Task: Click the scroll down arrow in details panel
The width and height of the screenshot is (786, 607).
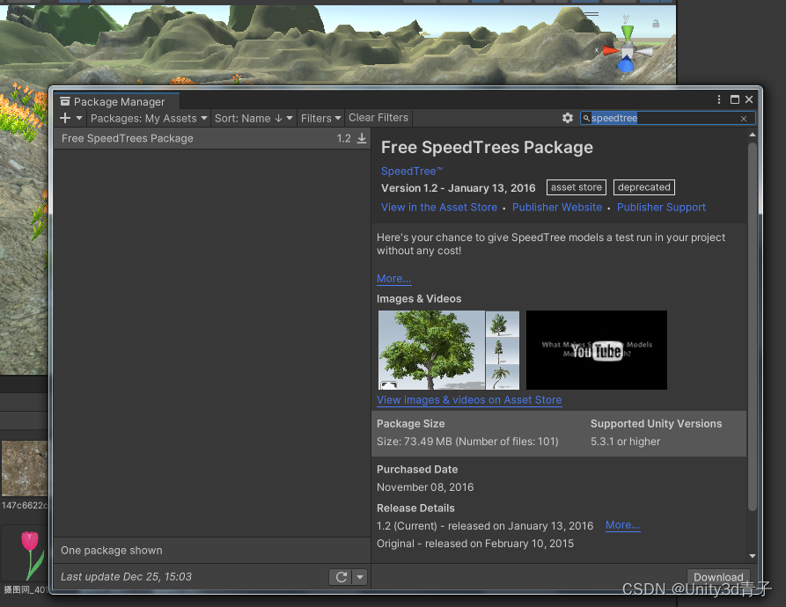Action: click(x=752, y=555)
